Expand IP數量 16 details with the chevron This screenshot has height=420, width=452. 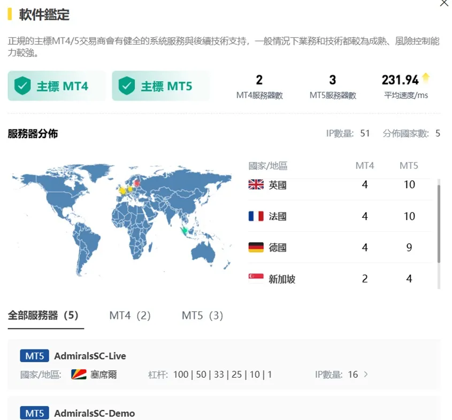pos(366,374)
